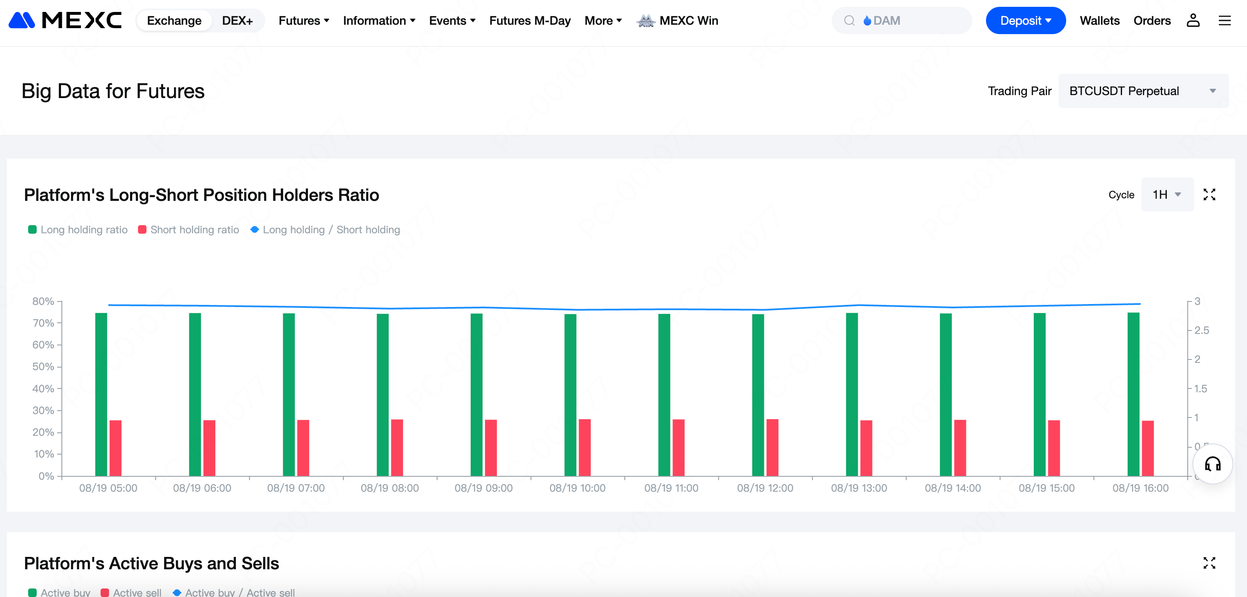This screenshot has height=597, width=1247.
Task: Switch to the DEX+ tab
Action: [237, 20]
